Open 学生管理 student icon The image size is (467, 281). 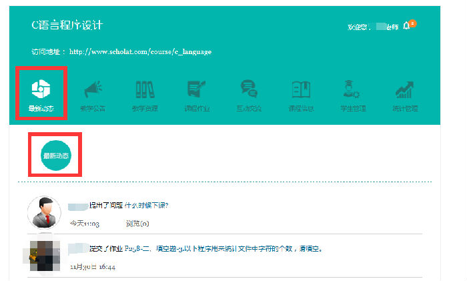click(353, 90)
